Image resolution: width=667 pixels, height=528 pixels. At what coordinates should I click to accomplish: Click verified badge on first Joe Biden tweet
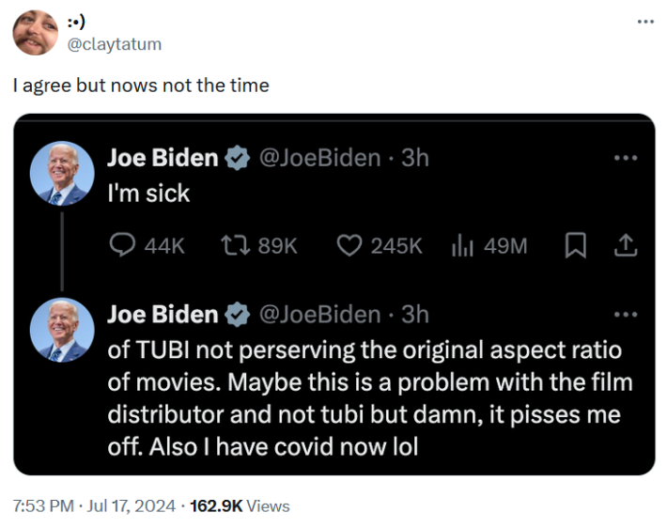[x=238, y=159]
